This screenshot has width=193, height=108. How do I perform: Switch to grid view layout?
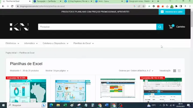174,71
